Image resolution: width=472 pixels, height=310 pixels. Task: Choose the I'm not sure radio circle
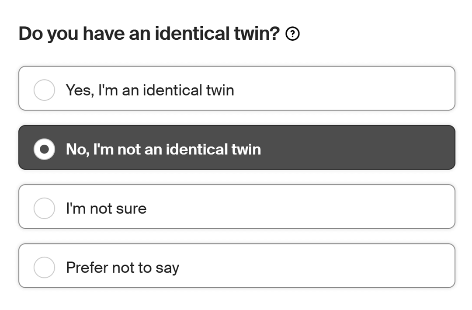pyautogui.click(x=44, y=208)
